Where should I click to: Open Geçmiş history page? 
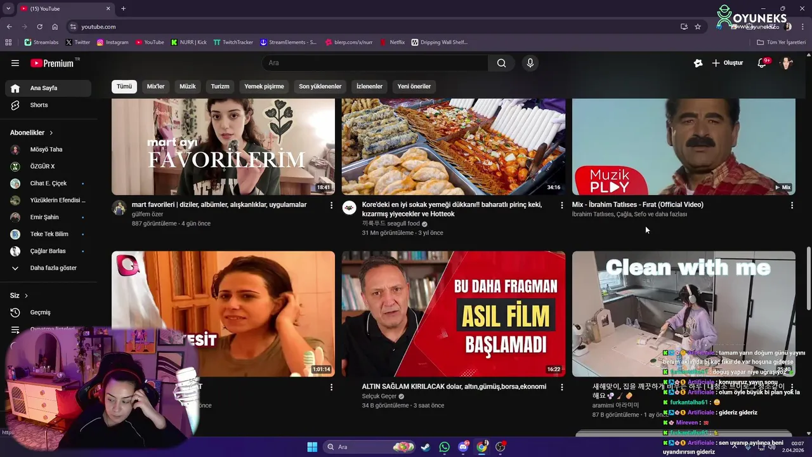[x=48, y=312]
